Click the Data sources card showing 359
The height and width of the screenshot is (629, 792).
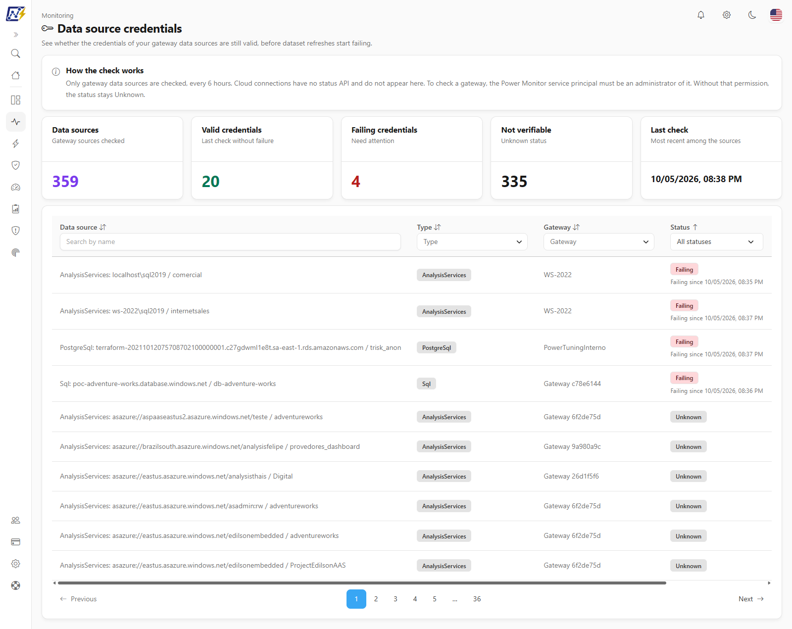point(112,158)
